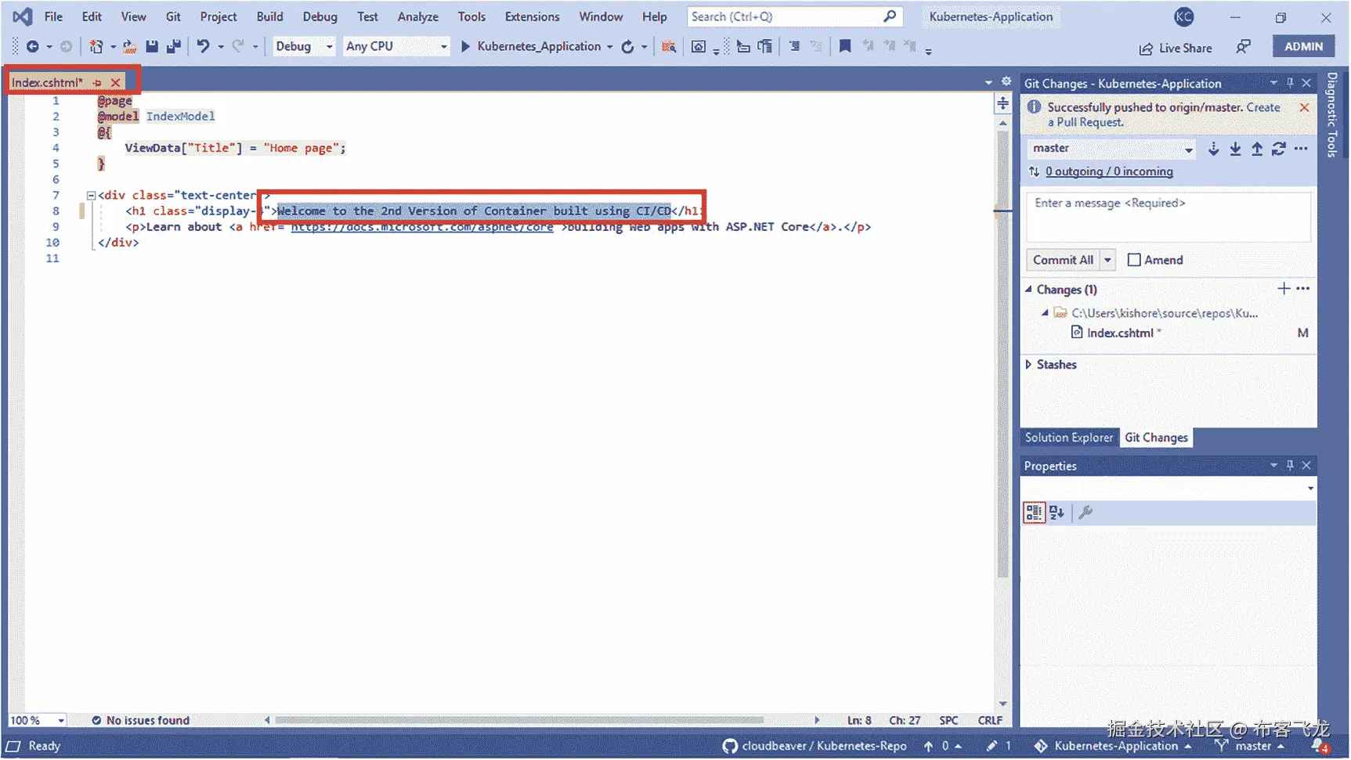Dismiss the pushed successfully notification
The image size is (1351, 760).
(1304, 107)
